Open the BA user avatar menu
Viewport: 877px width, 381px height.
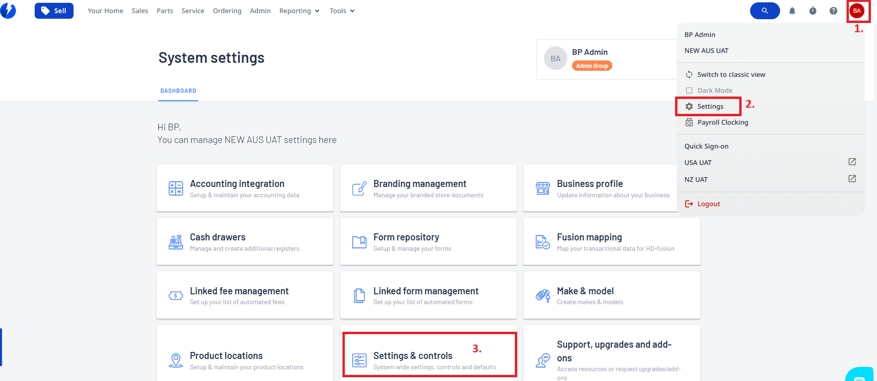[x=857, y=11]
